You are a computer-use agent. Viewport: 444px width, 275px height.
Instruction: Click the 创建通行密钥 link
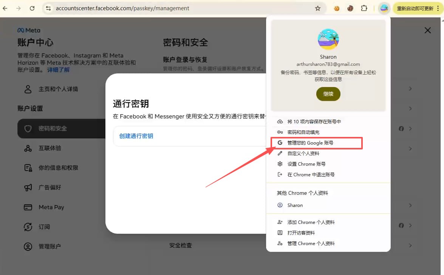[x=136, y=136]
